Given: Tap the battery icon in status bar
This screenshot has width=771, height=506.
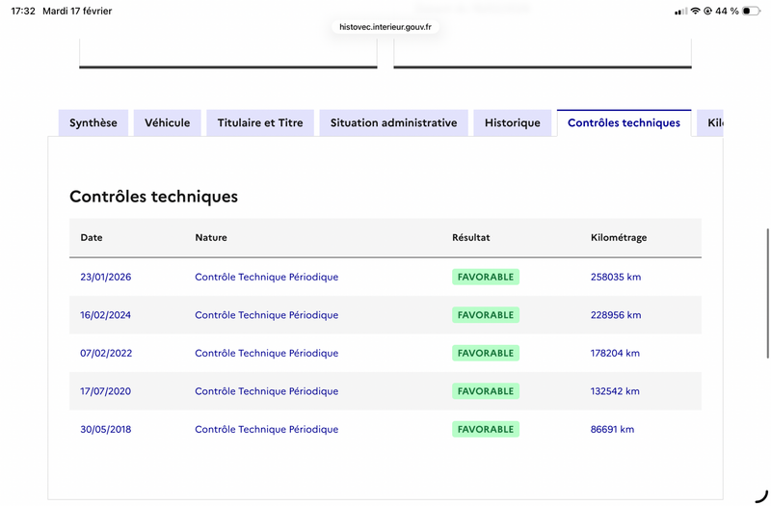Looking at the screenshot, I should pos(751,11).
